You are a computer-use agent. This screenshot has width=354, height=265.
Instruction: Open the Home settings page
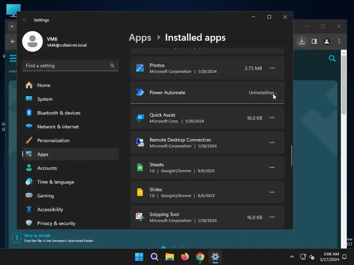click(71, 85)
